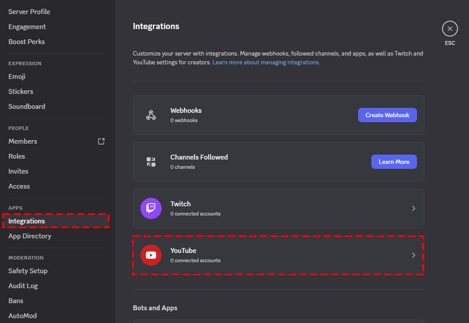This screenshot has height=323, width=469.
Task: Click the YouTube card title
Action: (183, 250)
